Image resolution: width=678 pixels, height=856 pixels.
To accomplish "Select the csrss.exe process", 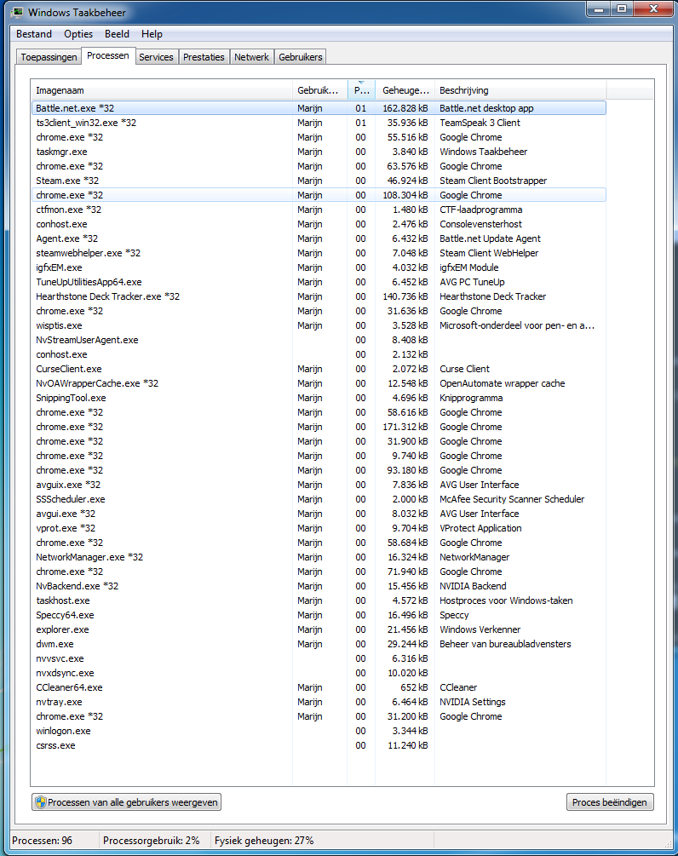I will click(319, 745).
